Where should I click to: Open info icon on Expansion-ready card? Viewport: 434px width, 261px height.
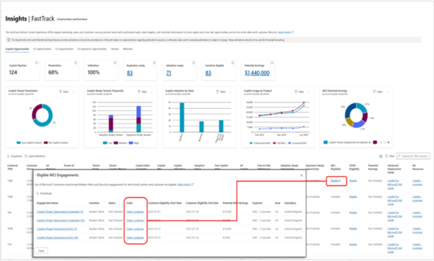point(154,63)
